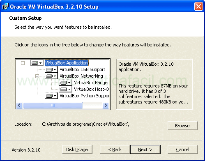Open VirtualBox Bridged drive icon dropdown
The height and width of the screenshot is (161, 205).
65,83
